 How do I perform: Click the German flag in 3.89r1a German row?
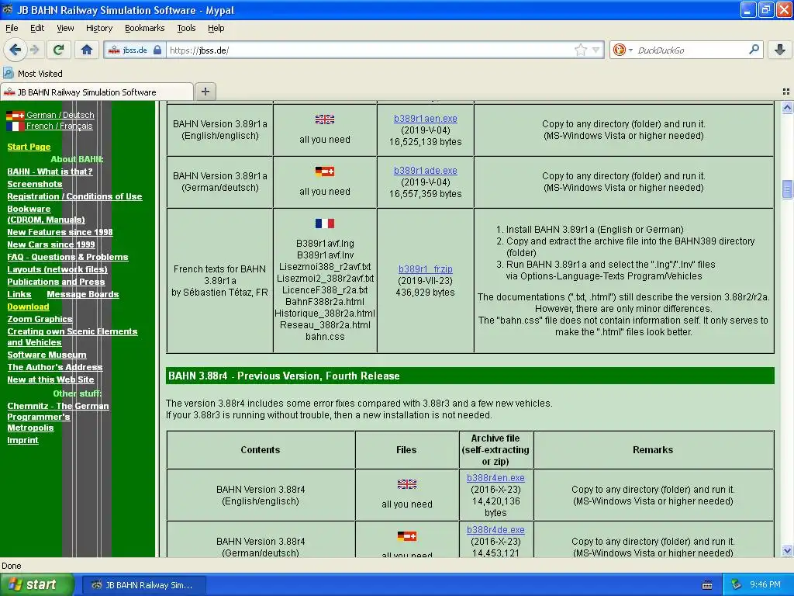[x=325, y=172]
